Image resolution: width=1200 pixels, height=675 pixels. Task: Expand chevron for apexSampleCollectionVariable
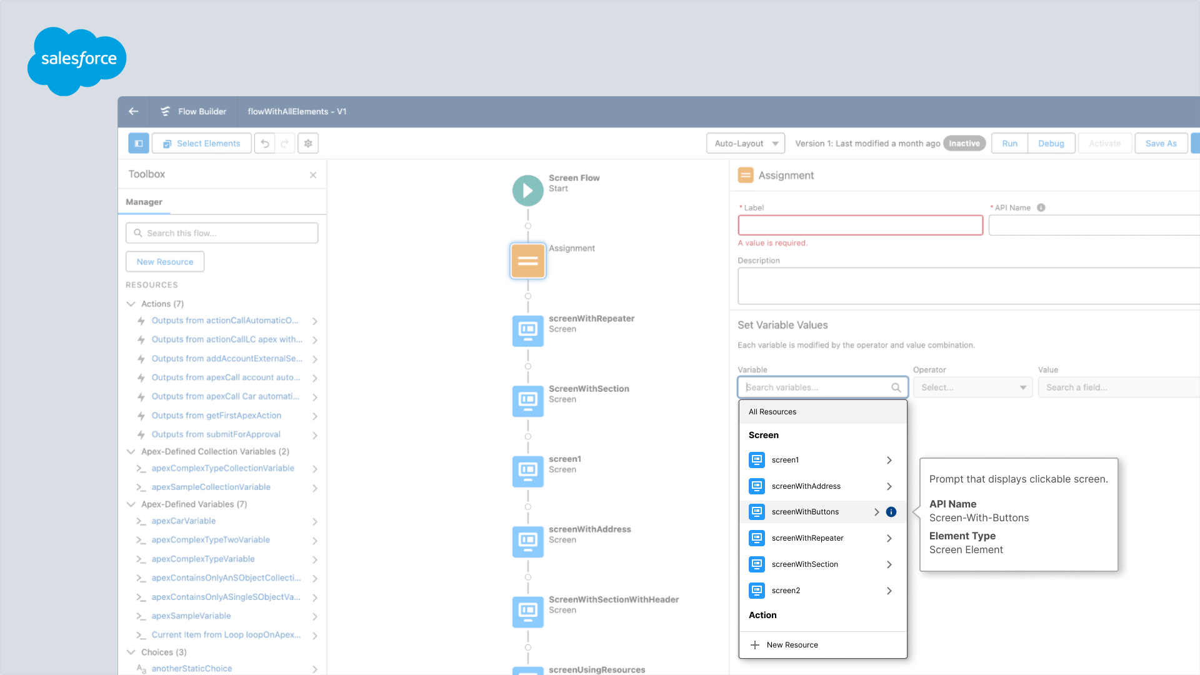coord(315,488)
